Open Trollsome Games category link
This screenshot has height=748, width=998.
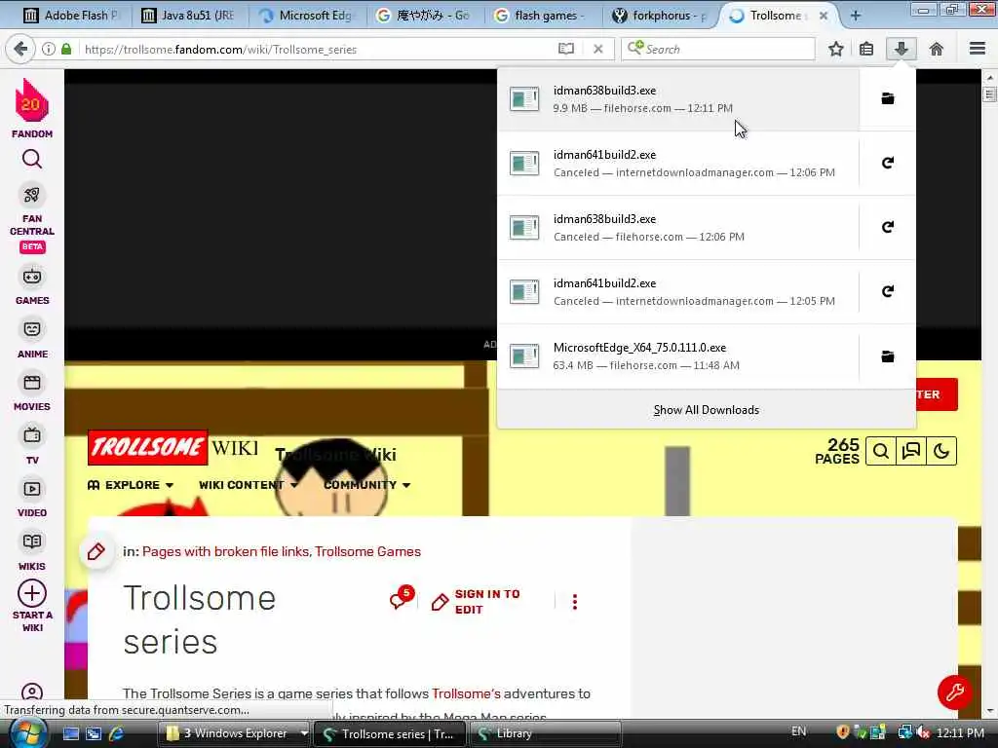pos(367,551)
